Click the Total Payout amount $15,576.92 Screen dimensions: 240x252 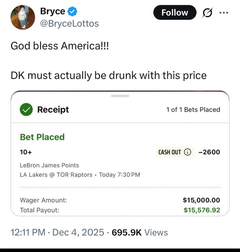tap(202, 210)
